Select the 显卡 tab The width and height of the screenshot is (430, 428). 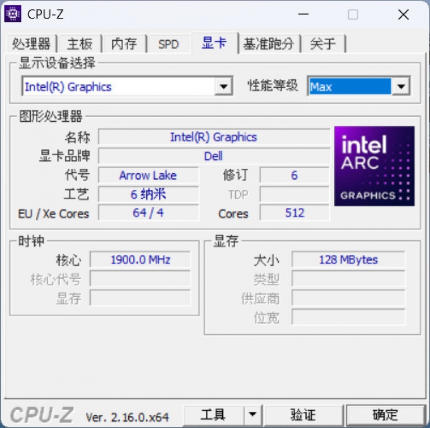(x=214, y=42)
